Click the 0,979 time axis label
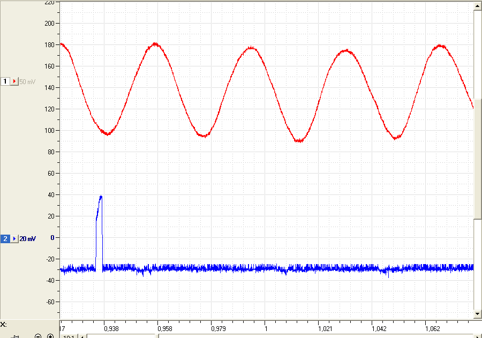This screenshot has width=482, height=338. click(219, 329)
